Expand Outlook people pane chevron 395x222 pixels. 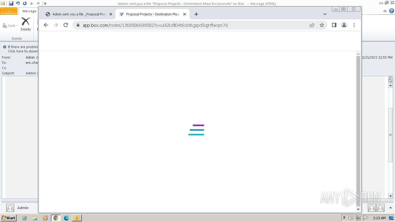tap(390, 208)
